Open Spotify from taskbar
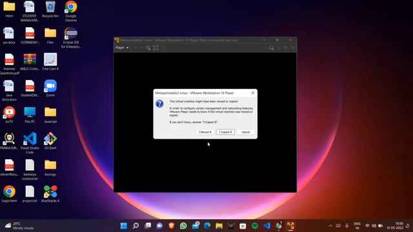The height and width of the screenshot is (232, 413). tap(255, 226)
